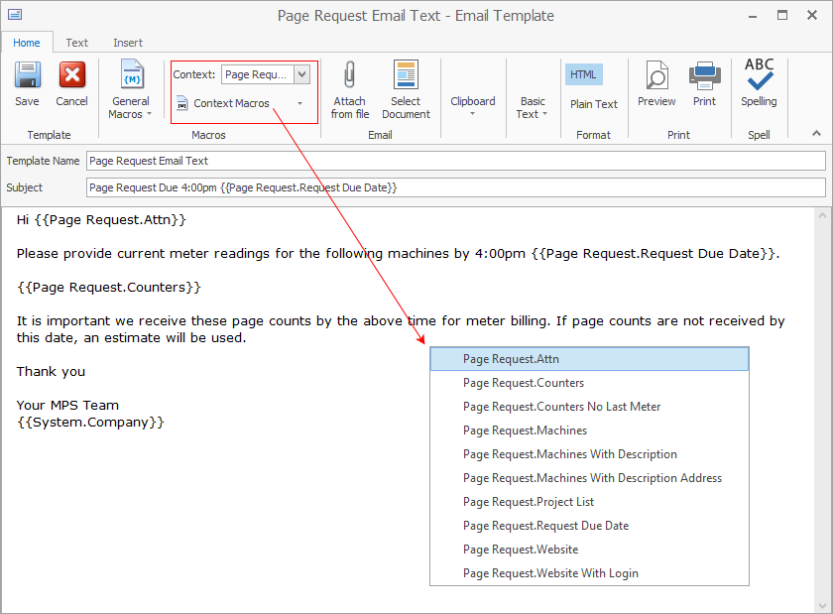Switch to the Insert ribbon tab
This screenshot has width=833, height=614.
click(127, 43)
